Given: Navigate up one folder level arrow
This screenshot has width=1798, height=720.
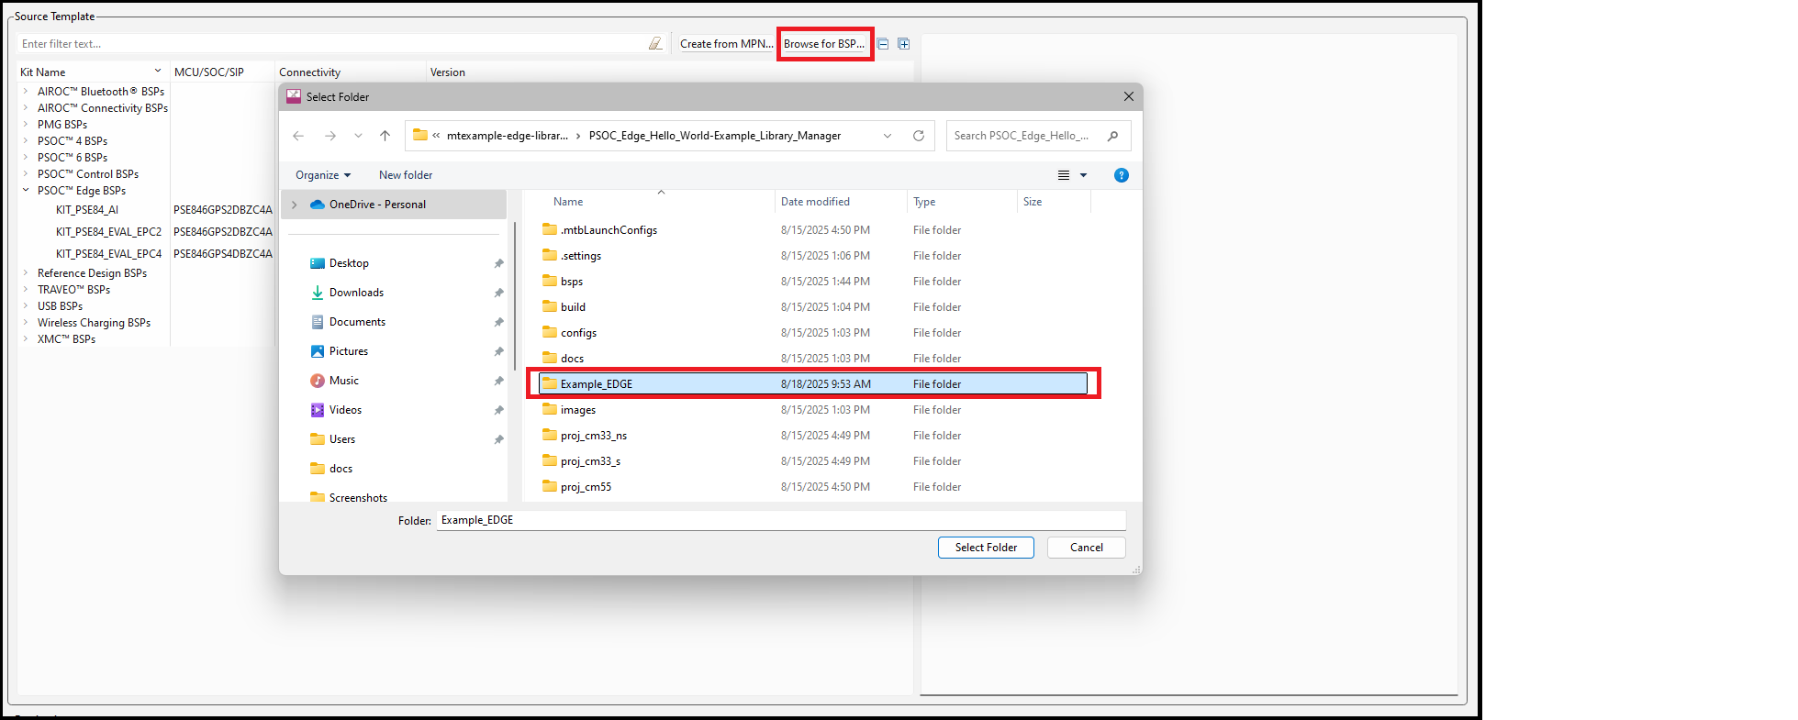Looking at the screenshot, I should pos(385,136).
